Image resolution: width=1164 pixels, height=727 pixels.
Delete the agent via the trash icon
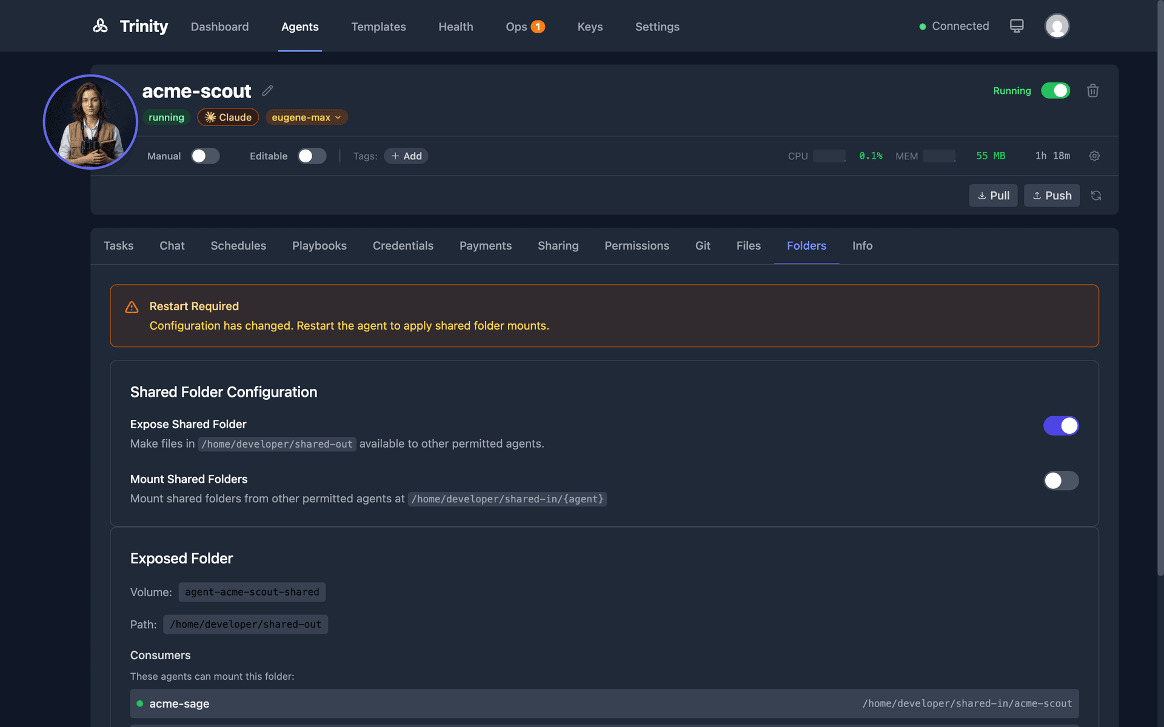tap(1092, 90)
